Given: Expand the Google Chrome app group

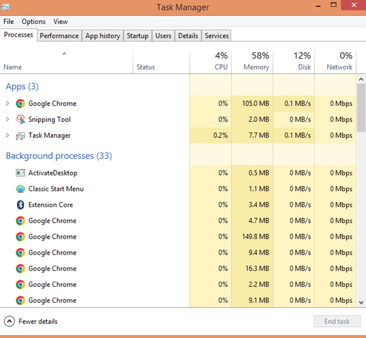Looking at the screenshot, I should click(8, 103).
